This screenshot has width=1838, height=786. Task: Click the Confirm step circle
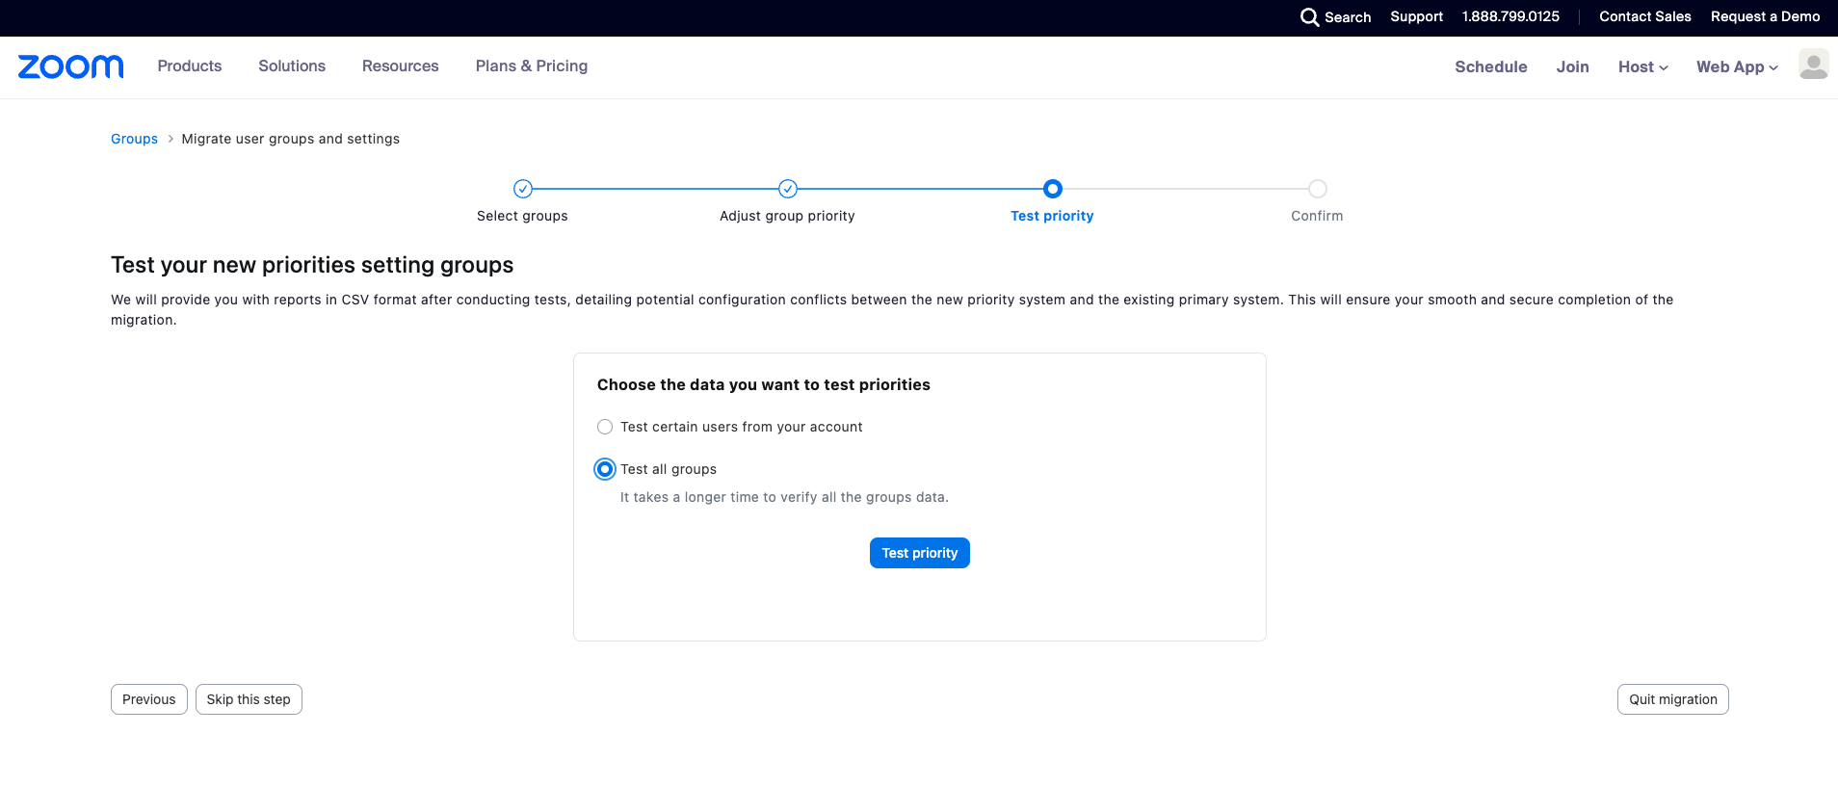click(1318, 189)
